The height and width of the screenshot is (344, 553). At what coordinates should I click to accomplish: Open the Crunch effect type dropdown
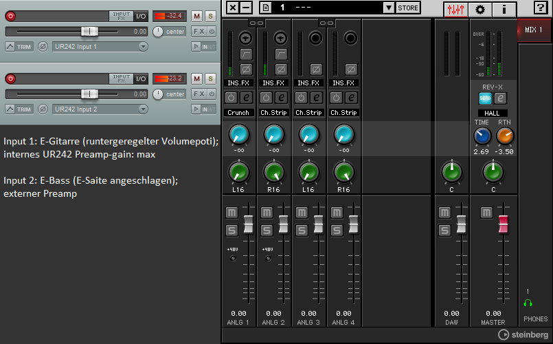coord(238,113)
